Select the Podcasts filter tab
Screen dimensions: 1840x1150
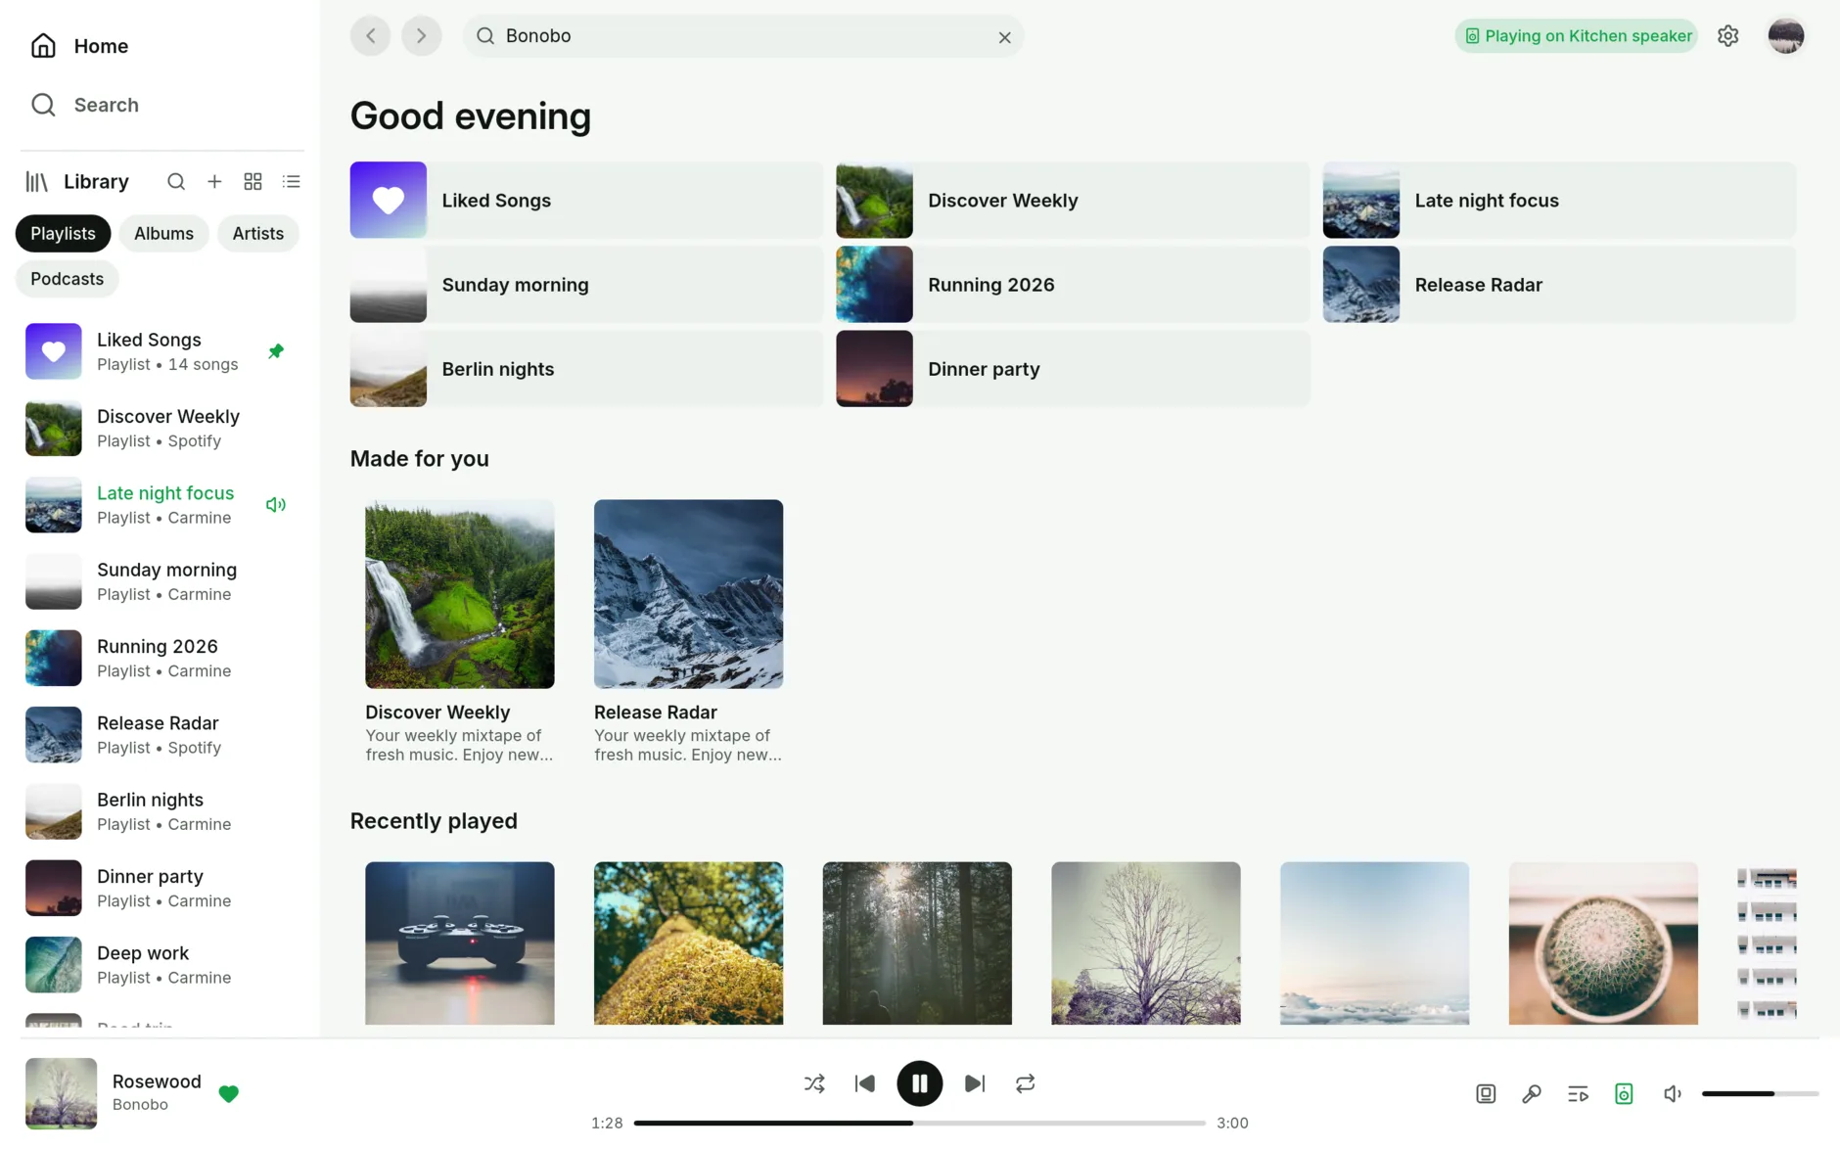click(x=67, y=279)
